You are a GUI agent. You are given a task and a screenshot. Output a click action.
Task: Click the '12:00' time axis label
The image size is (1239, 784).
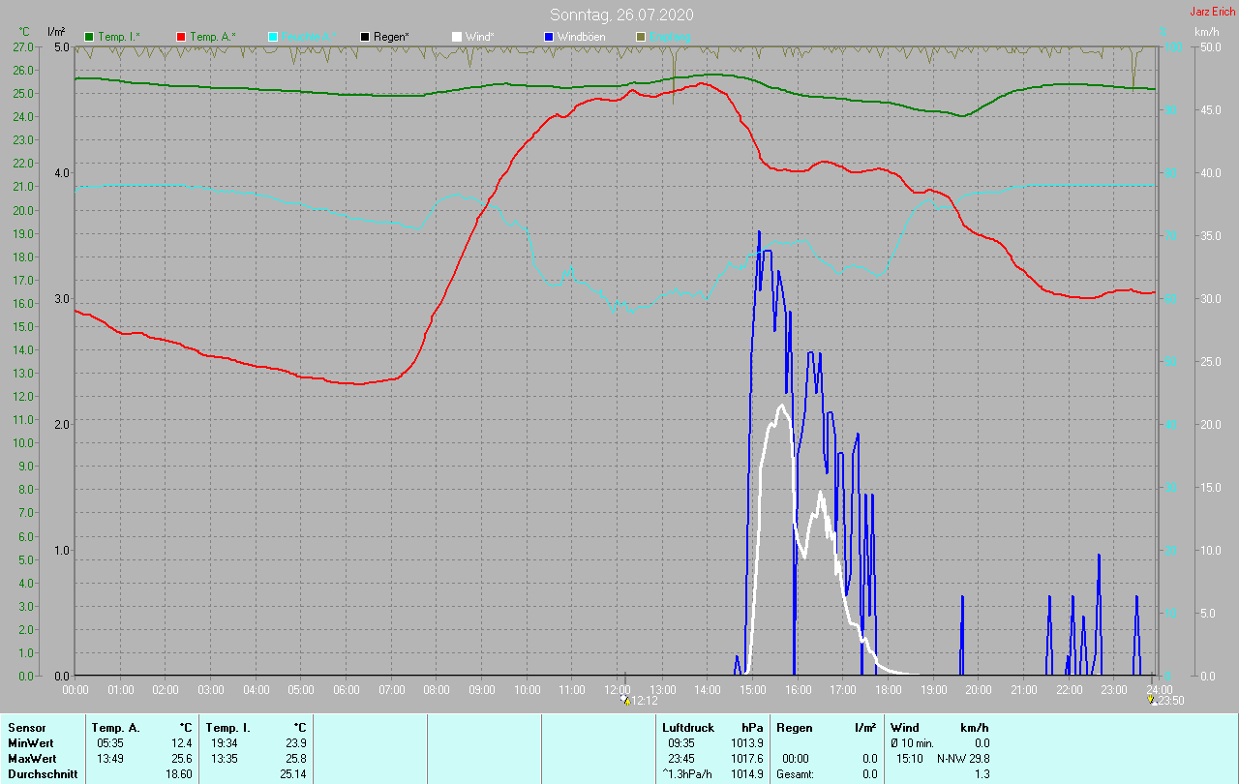(618, 689)
